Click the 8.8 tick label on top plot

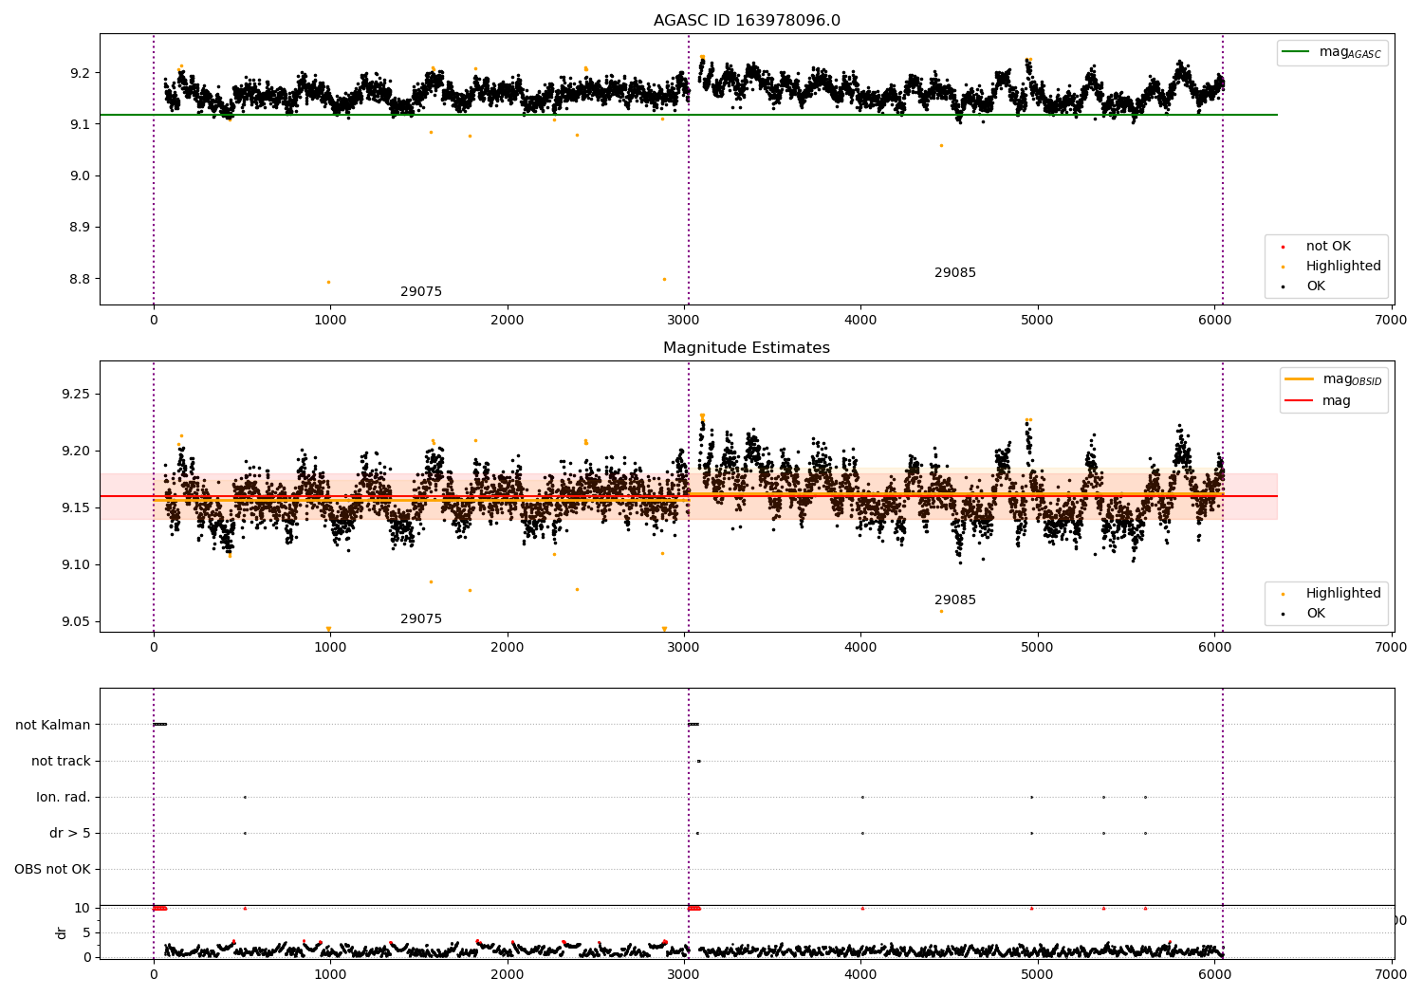[x=80, y=279]
